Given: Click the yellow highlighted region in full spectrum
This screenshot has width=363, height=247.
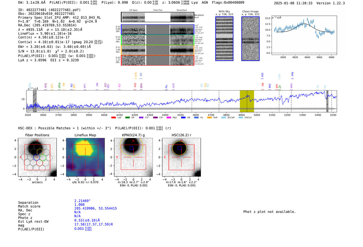Looking at the screenshot, I should point(247,101).
